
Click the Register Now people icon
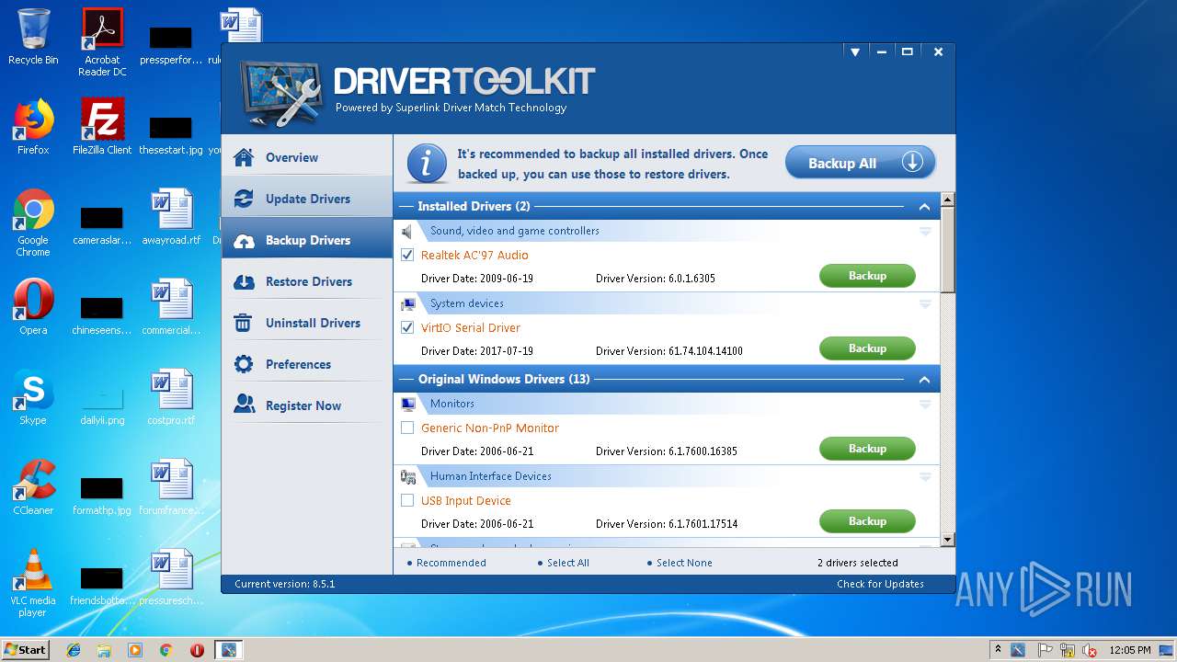click(x=244, y=405)
